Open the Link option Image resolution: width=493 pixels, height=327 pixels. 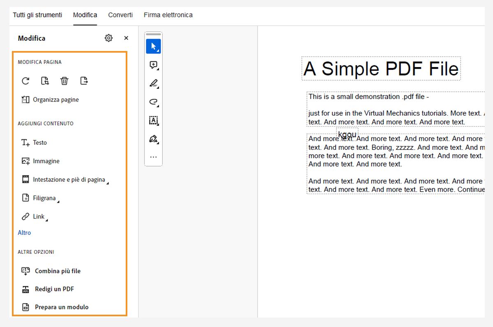pos(34,216)
